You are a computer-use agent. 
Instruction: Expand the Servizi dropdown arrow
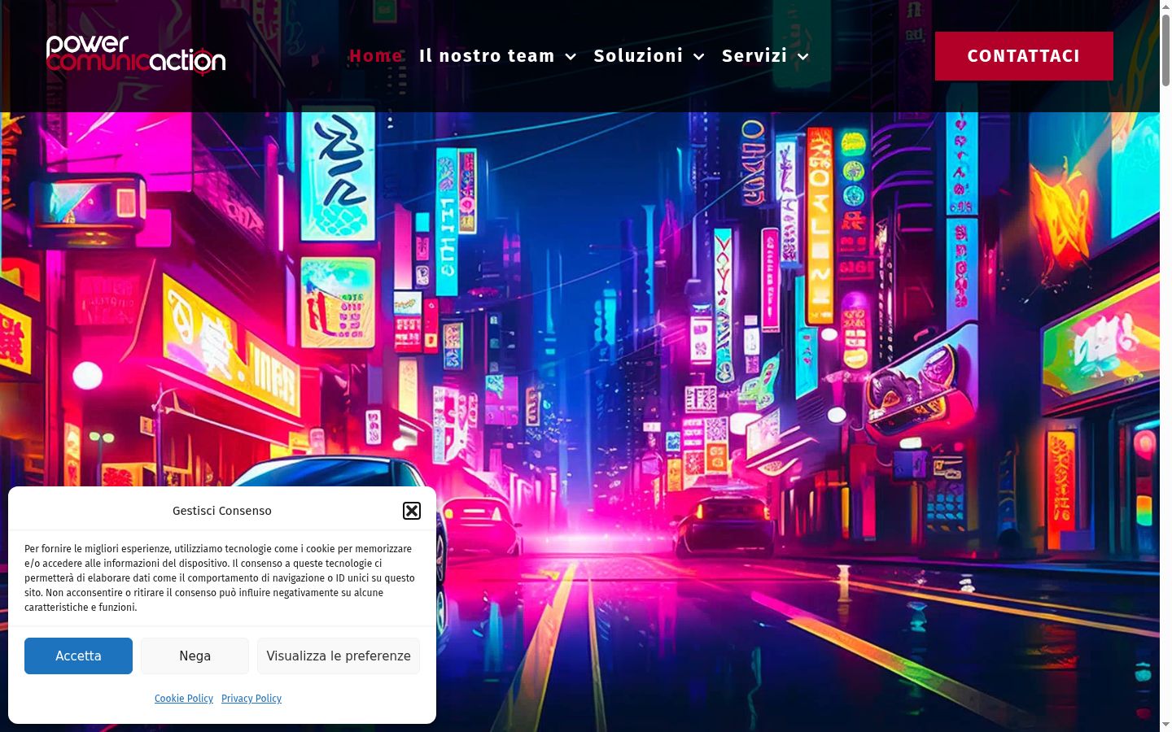tap(802, 56)
